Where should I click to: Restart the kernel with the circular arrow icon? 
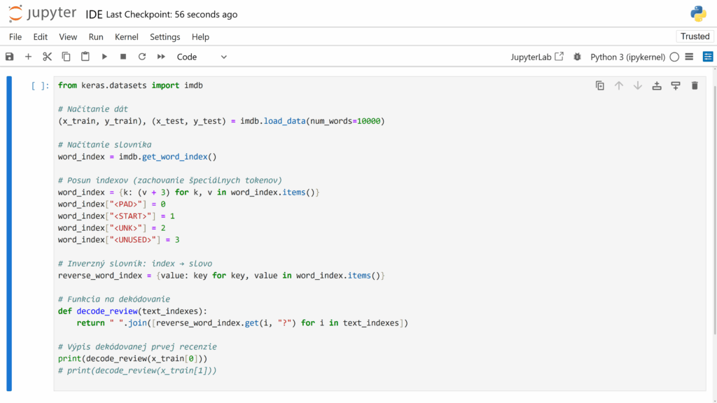coord(142,57)
